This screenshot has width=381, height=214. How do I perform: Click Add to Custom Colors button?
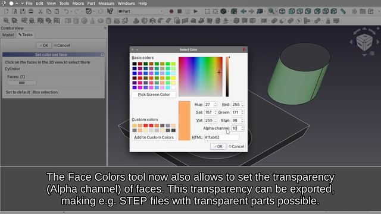click(154, 137)
